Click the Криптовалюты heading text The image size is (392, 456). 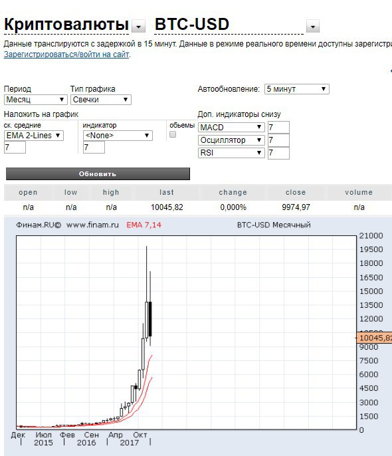click(x=66, y=24)
